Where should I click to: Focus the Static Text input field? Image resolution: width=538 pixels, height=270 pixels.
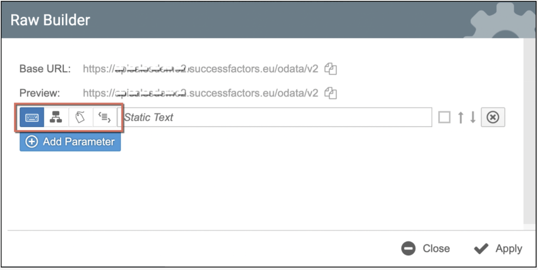point(275,118)
